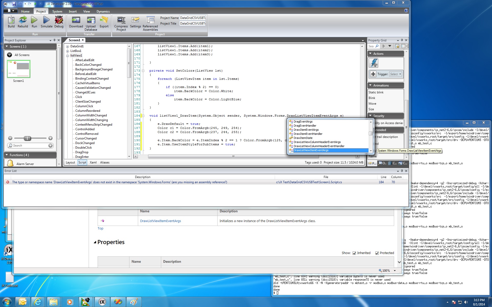Select the Move animation
The width and height of the screenshot is (492, 307).
click(x=372, y=104)
